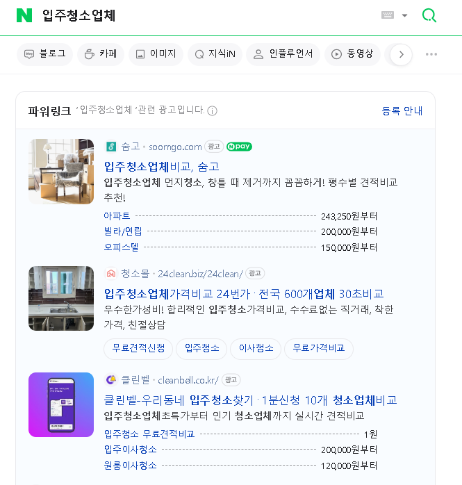Open the 클린벨-우리동네 입주청소찾기 title link
Screen dimensions: 462x485
(250, 400)
